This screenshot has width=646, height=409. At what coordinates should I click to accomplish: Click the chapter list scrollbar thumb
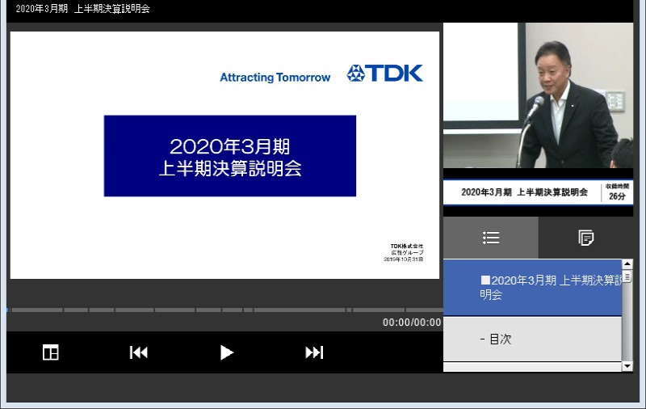pyautogui.click(x=627, y=276)
